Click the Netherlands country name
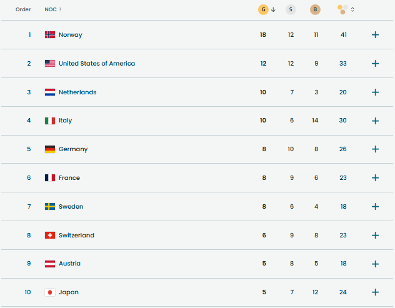This screenshot has height=308, width=395. coord(77,92)
